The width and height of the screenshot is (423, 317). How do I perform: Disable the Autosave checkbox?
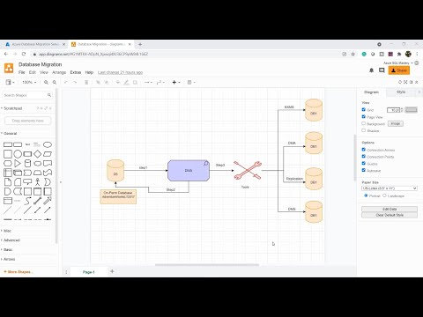tap(364, 170)
